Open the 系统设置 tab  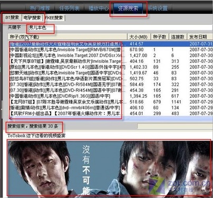point(158,8)
